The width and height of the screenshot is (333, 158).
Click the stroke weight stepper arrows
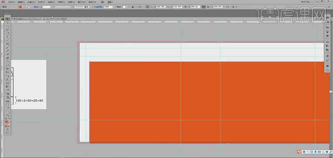[x=41, y=7]
